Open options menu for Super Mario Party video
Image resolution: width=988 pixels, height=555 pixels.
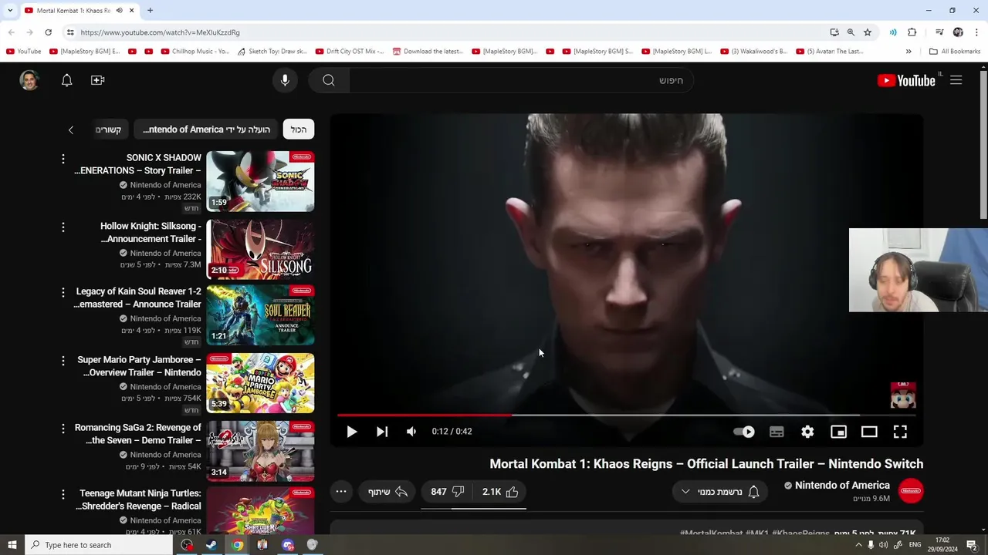[63, 360]
